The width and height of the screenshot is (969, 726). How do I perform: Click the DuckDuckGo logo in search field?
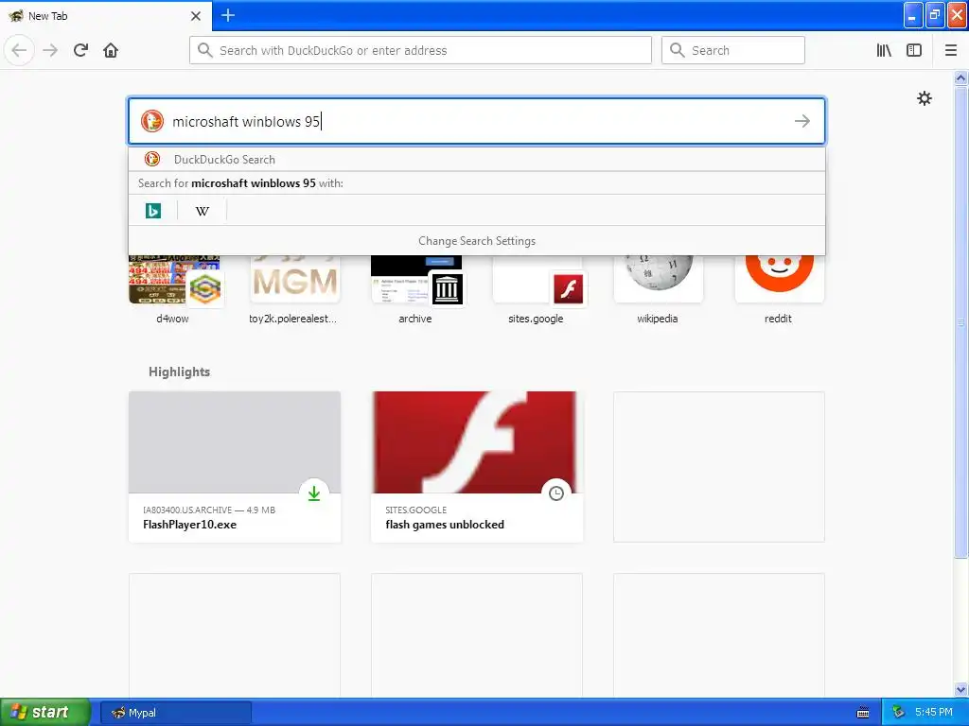click(x=152, y=121)
